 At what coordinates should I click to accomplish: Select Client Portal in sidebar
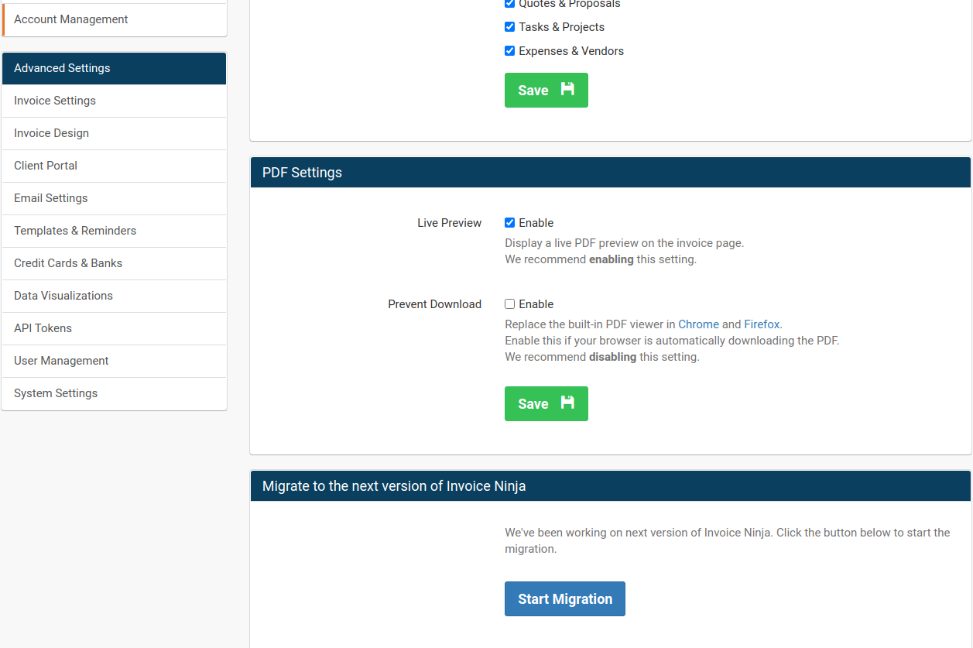point(46,166)
